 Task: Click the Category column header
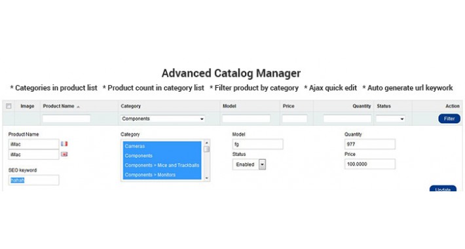pyautogui.click(x=130, y=106)
